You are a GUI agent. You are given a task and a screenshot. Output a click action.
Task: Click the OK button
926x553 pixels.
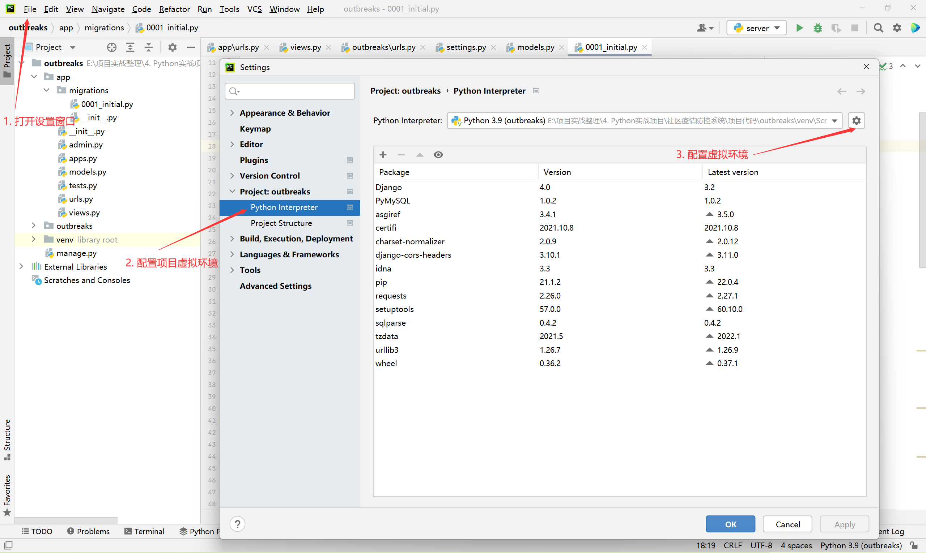[730, 524]
